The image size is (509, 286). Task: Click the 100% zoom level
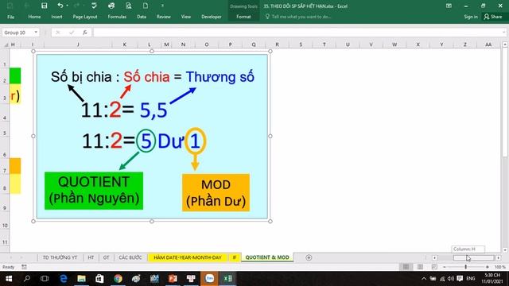coord(500,267)
